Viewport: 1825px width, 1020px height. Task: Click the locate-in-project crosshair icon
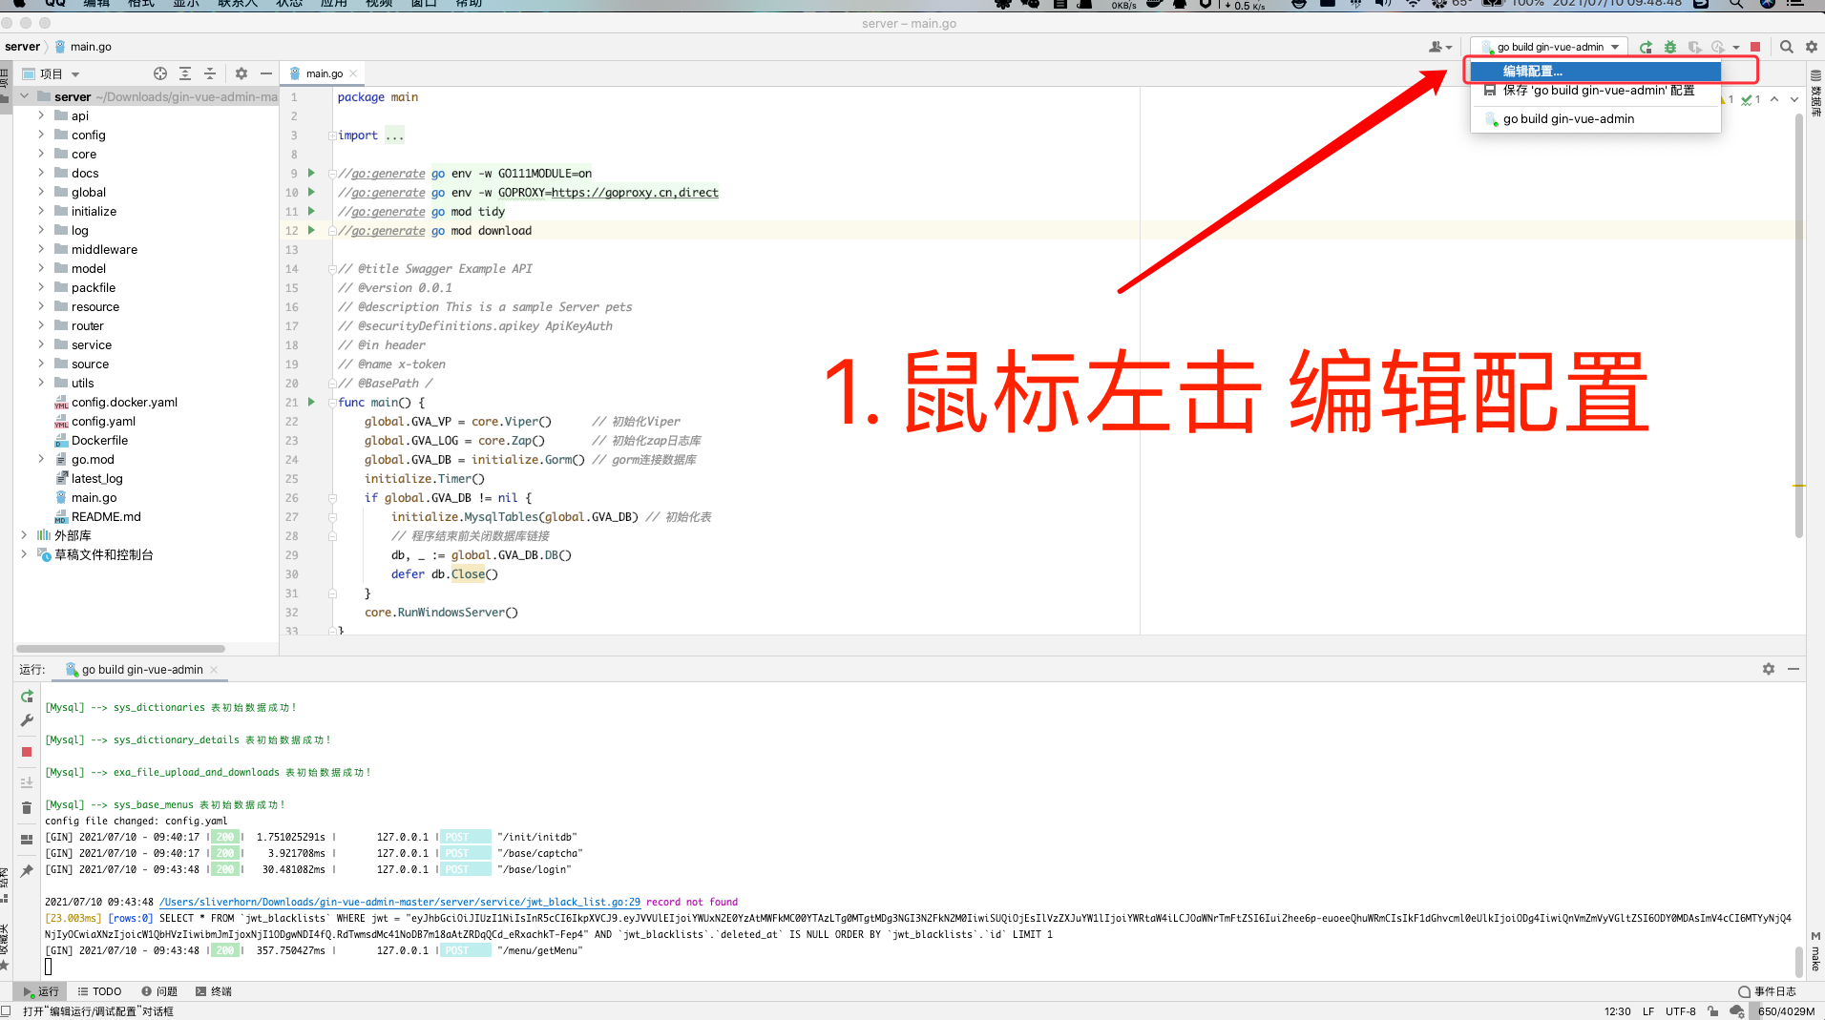tap(160, 73)
